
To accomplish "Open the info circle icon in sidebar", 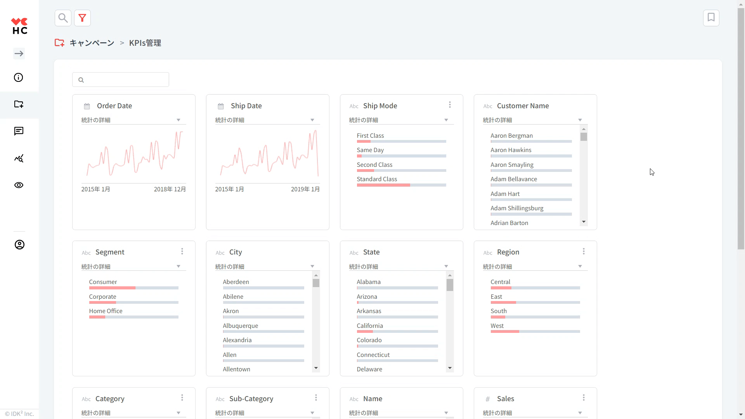I will pos(19,78).
